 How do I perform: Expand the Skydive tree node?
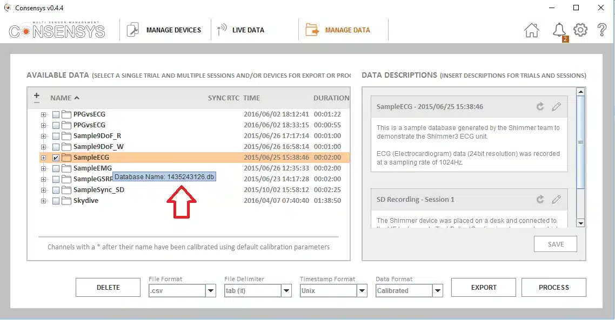pos(43,201)
